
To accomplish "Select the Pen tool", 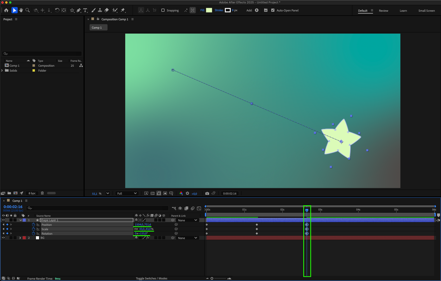I will pyautogui.click(x=79, y=10).
